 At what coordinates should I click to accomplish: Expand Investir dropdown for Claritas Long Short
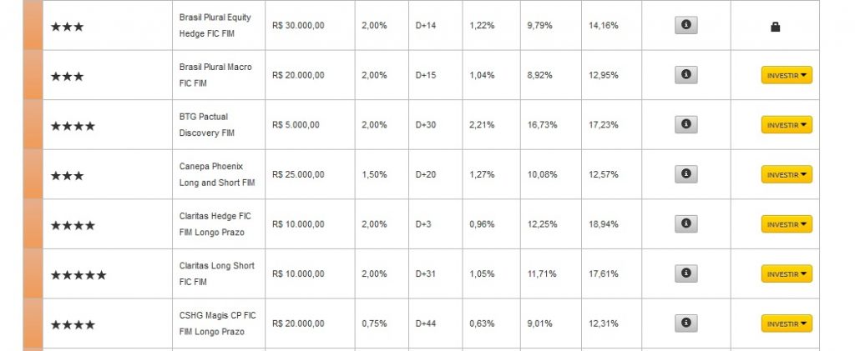[x=787, y=274]
